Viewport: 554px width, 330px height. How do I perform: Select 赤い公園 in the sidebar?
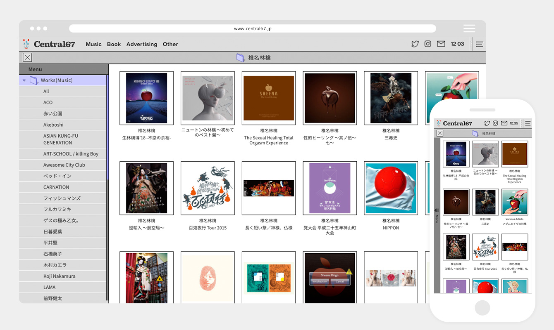click(x=63, y=114)
